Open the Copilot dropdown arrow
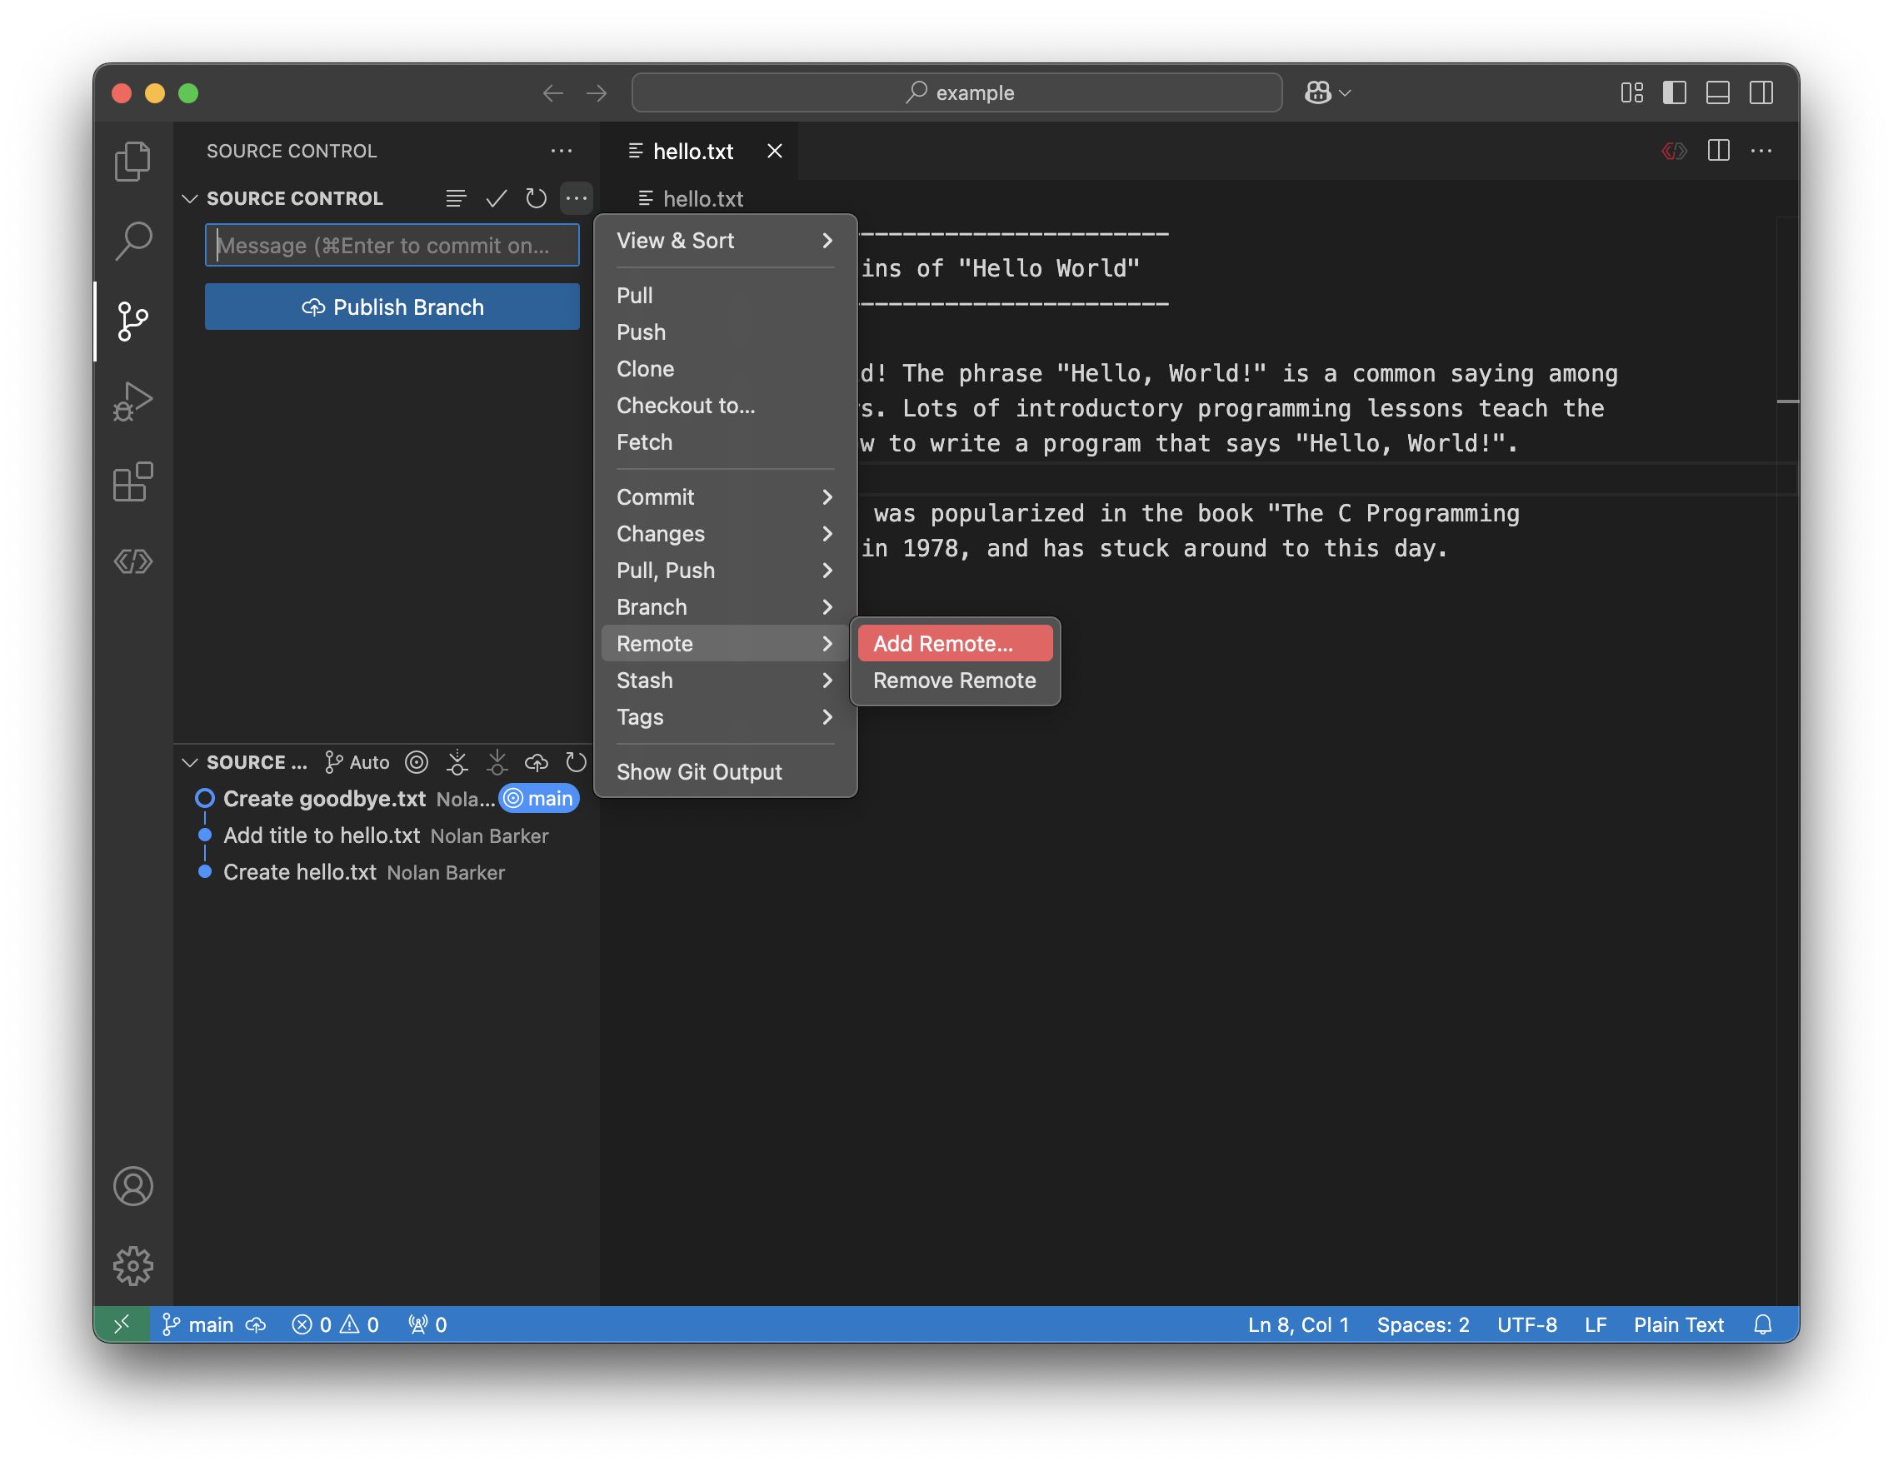1893x1466 pixels. 1346,92
